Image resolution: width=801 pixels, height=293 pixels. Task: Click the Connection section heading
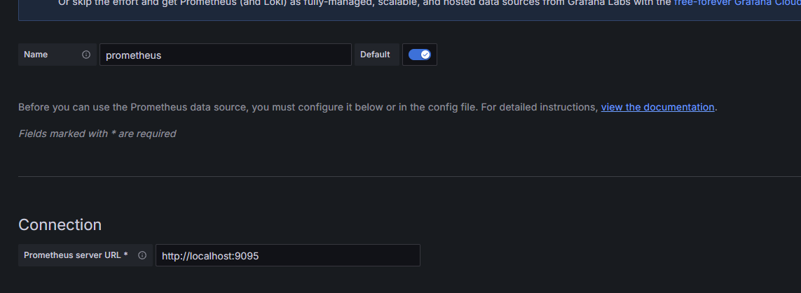(60, 224)
